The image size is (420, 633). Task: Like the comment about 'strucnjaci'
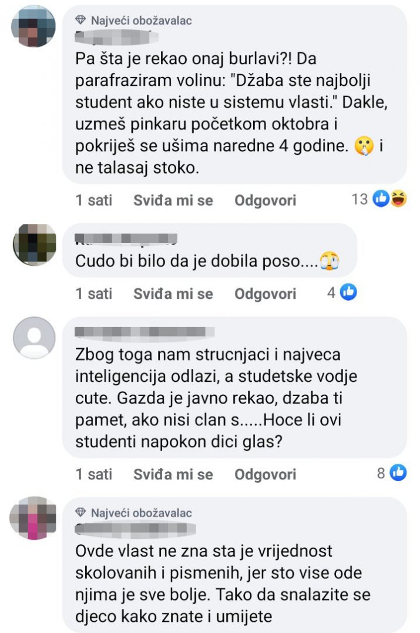(173, 474)
